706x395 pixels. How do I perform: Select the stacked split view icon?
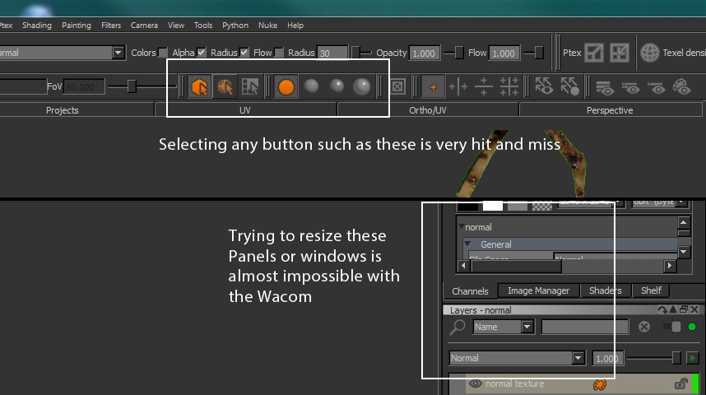484,86
